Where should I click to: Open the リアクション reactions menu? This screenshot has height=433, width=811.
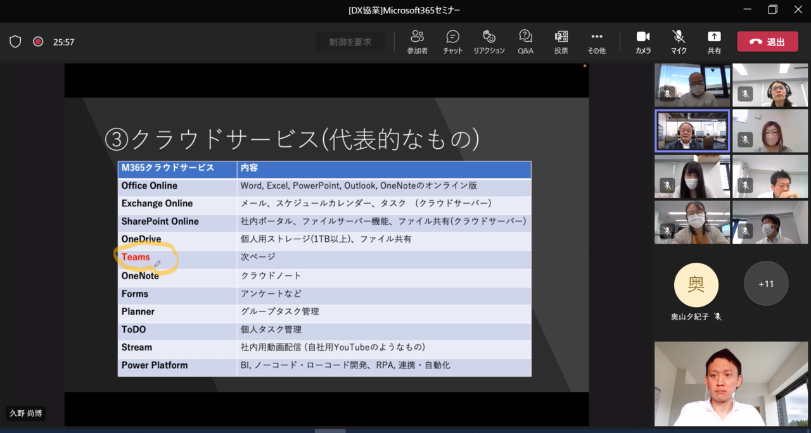click(x=489, y=42)
